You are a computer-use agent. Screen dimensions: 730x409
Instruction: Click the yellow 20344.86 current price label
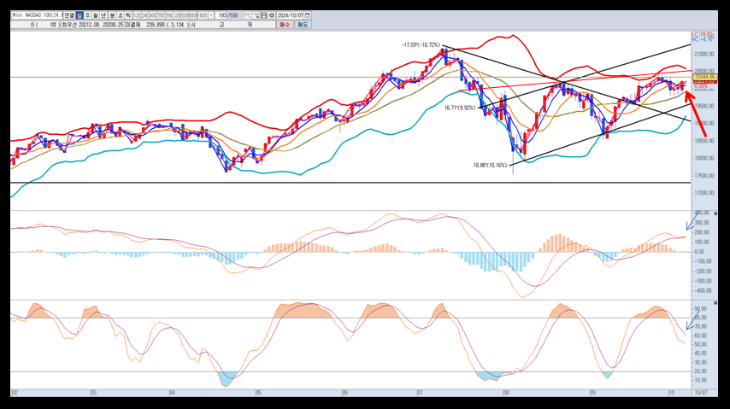[704, 77]
